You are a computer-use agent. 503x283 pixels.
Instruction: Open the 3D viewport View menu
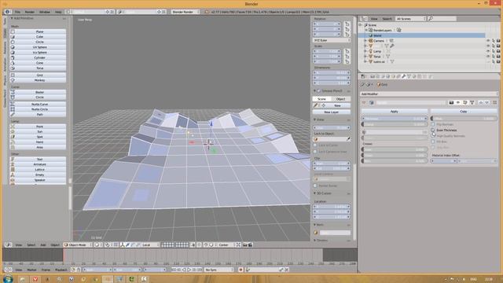click(19, 244)
